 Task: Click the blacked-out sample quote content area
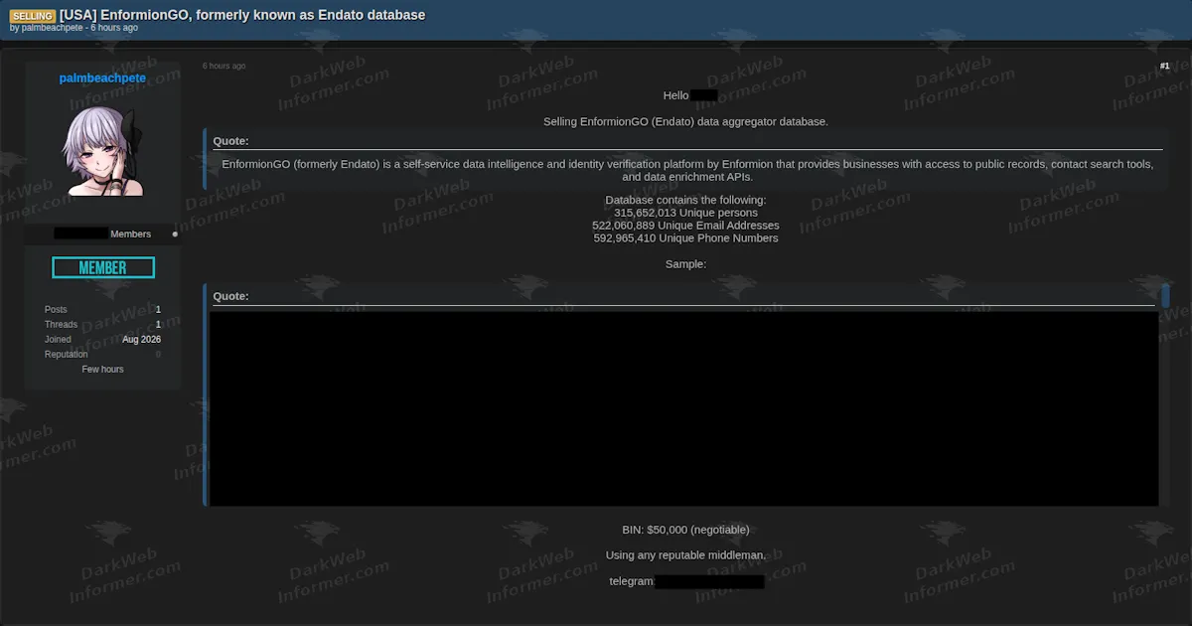click(683, 408)
